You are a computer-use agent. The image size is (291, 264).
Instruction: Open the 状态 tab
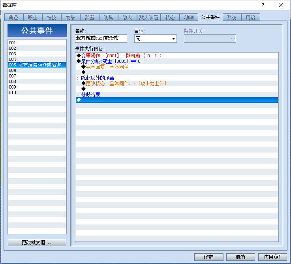pyautogui.click(x=170, y=17)
